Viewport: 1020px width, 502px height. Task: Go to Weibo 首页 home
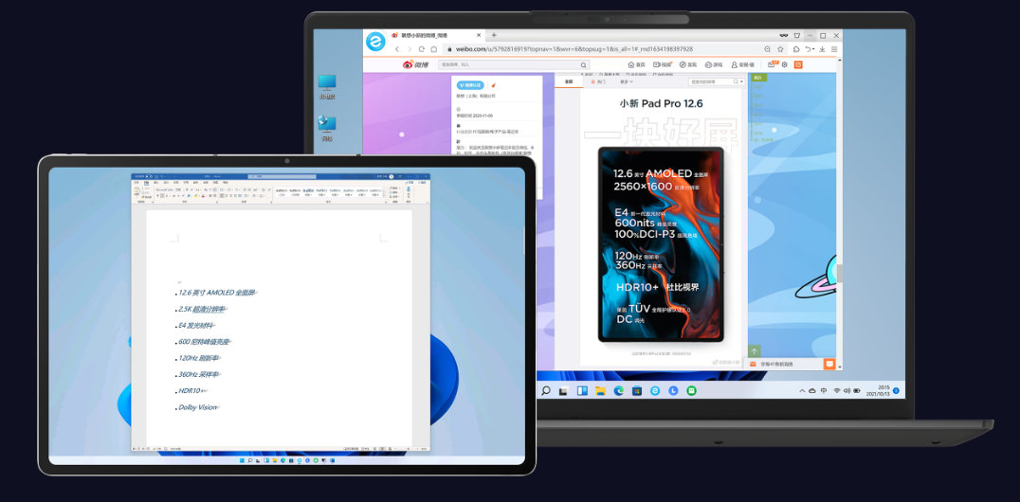click(x=636, y=65)
